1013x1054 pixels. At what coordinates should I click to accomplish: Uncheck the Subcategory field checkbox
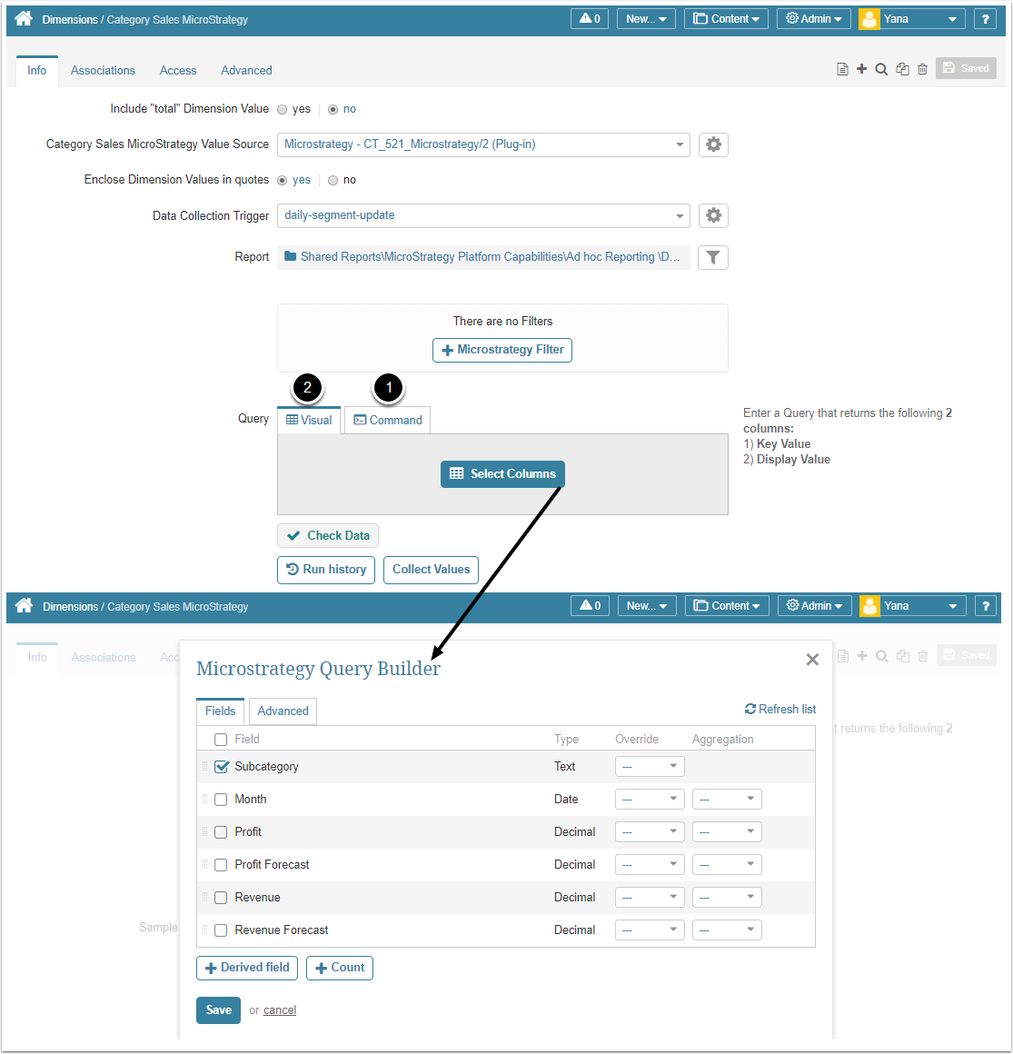(221, 766)
